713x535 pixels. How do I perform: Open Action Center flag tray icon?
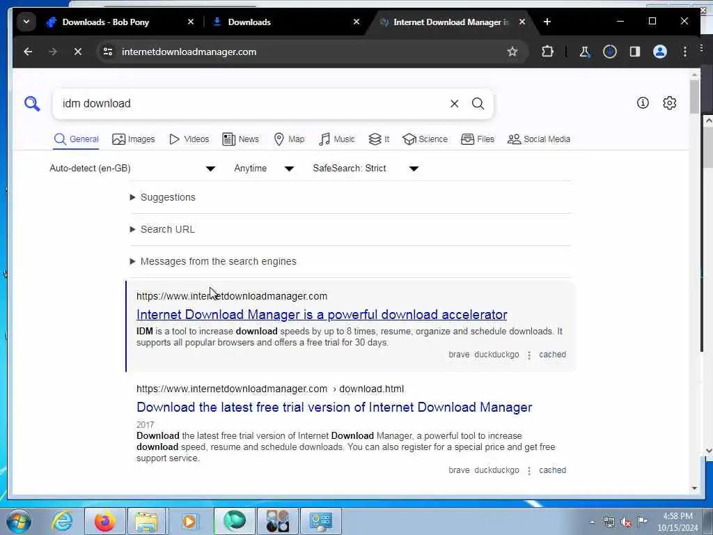point(643,522)
